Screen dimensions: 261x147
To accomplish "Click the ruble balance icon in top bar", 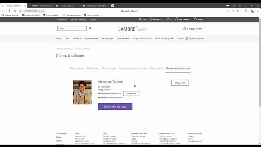I will pos(140,19).
